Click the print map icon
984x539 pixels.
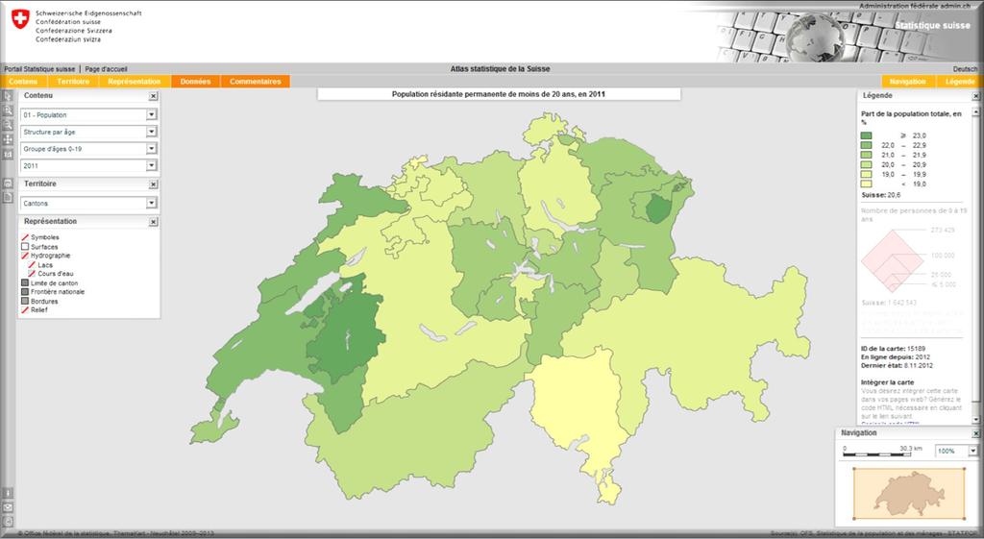8,184
